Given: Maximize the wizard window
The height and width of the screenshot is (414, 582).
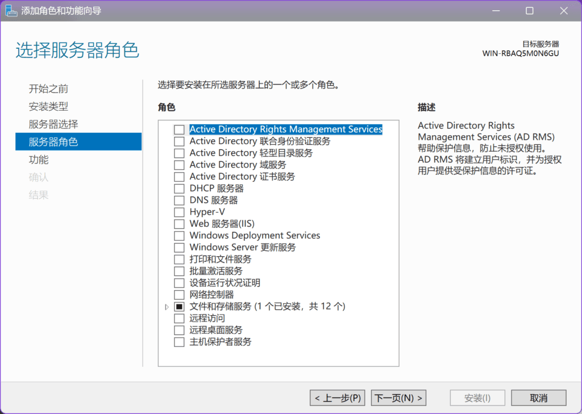Looking at the screenshot, I should tap(530, 11).
